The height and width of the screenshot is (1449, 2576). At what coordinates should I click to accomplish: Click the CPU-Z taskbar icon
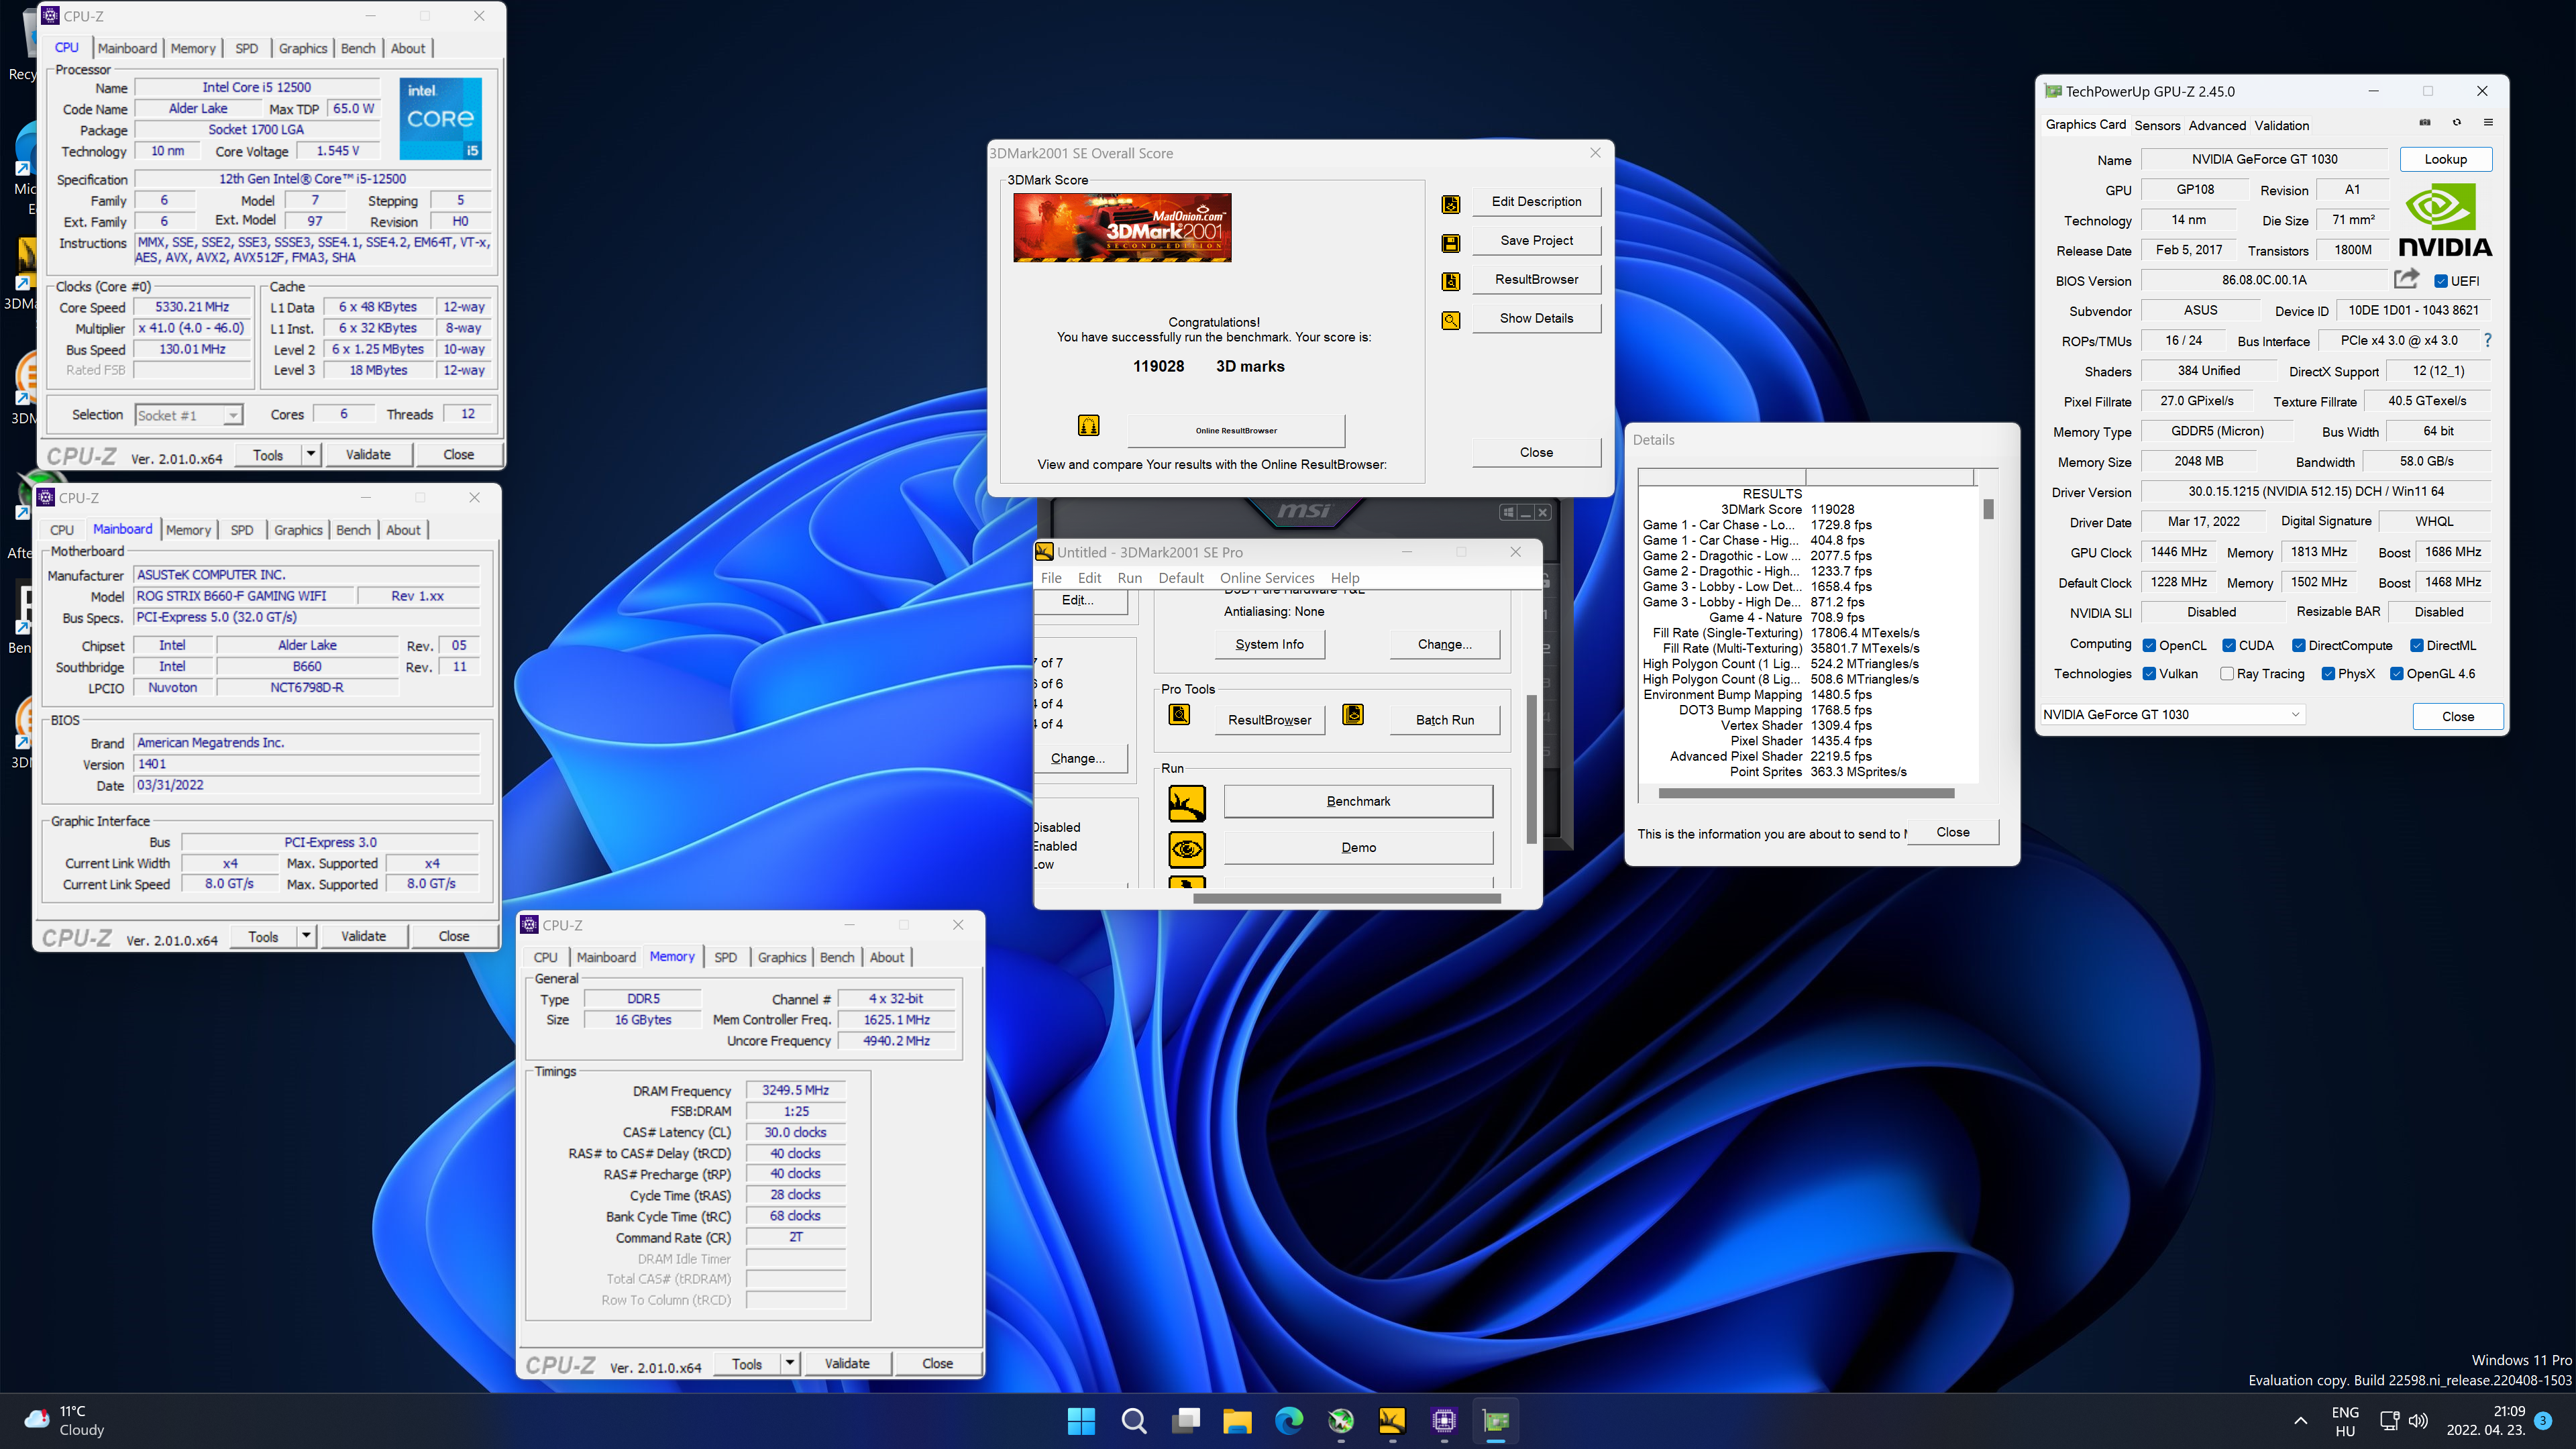coord(1444,1421)
